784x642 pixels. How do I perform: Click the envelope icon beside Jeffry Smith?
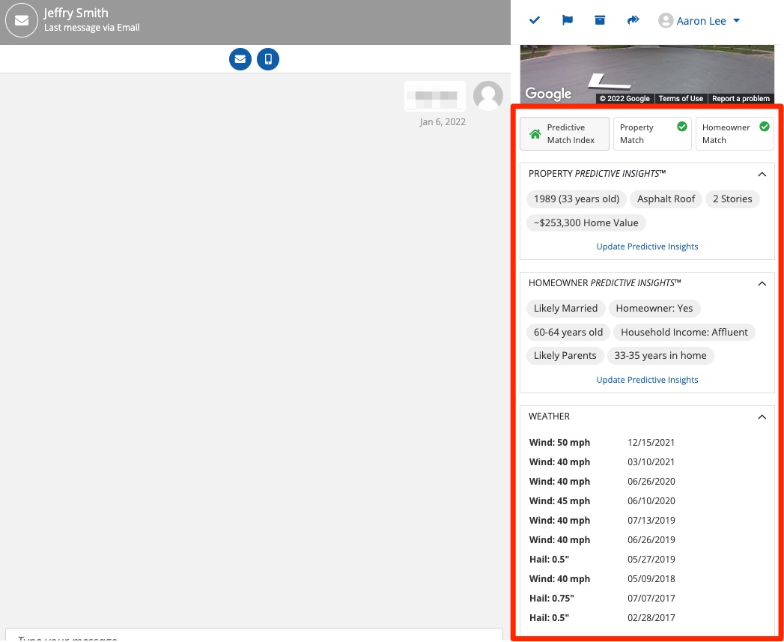tap(22, 21)
